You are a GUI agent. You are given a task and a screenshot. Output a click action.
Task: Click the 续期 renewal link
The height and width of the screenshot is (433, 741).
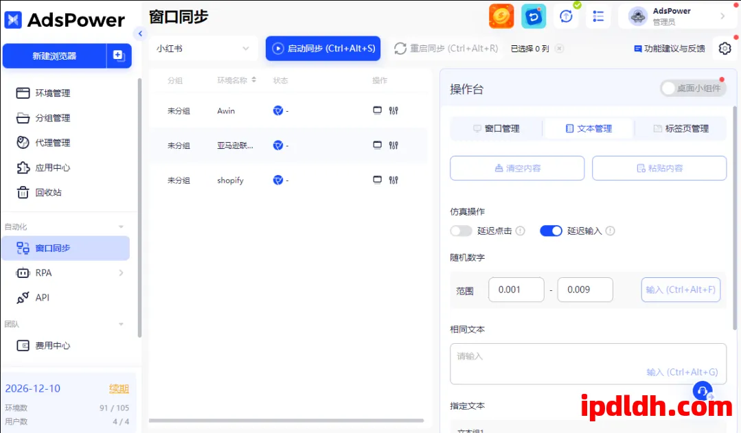119,388
